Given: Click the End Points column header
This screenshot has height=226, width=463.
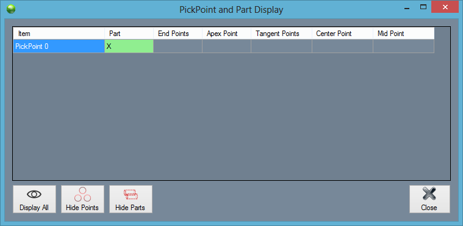Looking at the screenshot, I should tap(178, 34).
